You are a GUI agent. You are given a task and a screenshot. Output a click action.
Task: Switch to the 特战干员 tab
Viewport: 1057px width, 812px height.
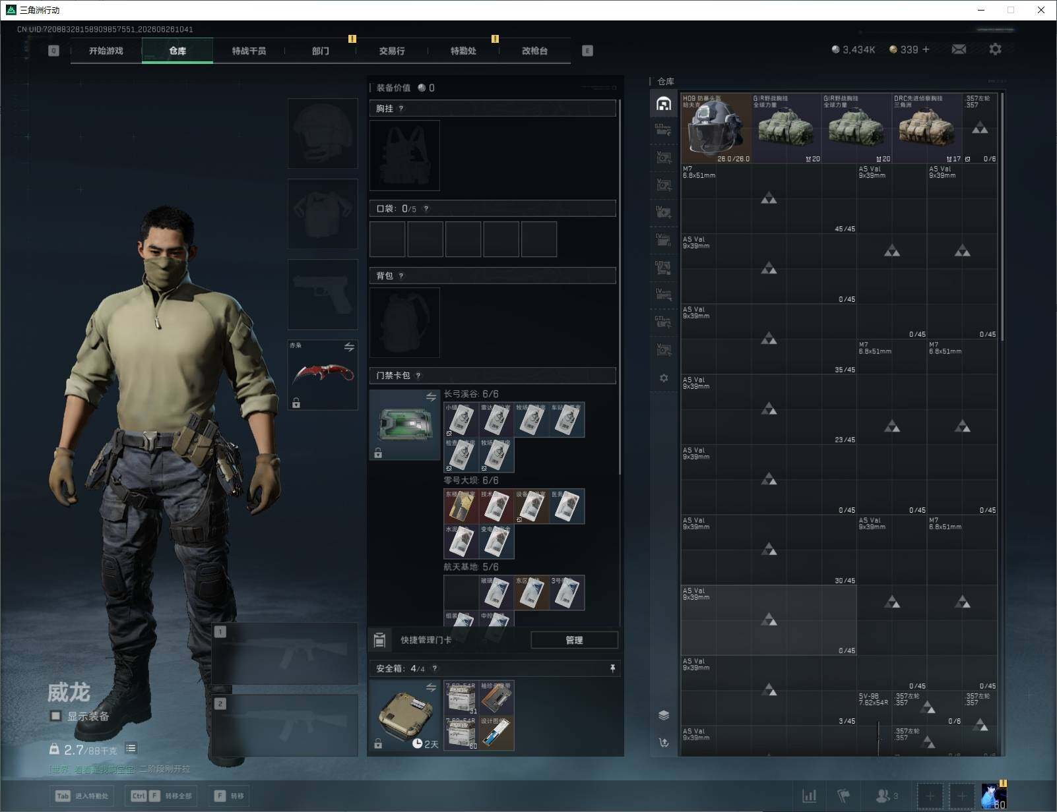[x=249, y=51]
